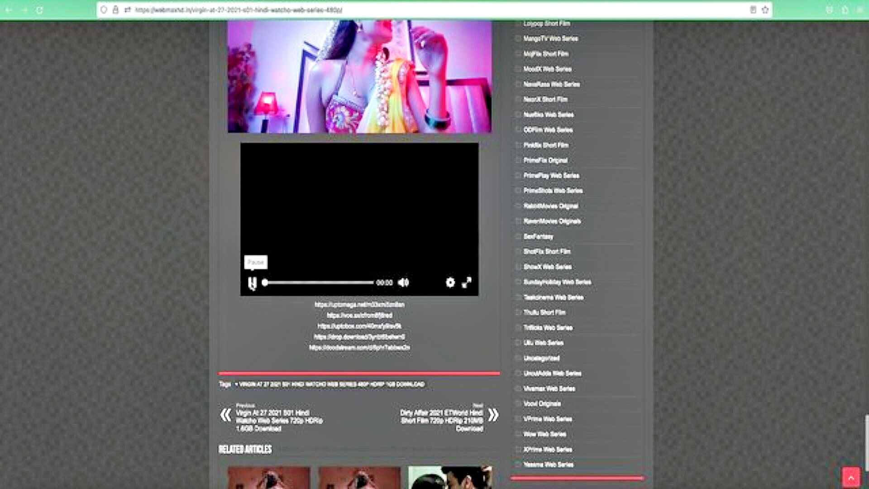Open the PrimePlay Web Series category
Viewport: 869px width, 489px height.
[551, 176]
